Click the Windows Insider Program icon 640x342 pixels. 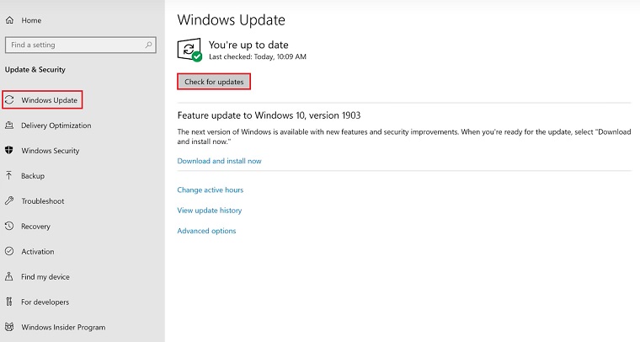tap(9, 328)
